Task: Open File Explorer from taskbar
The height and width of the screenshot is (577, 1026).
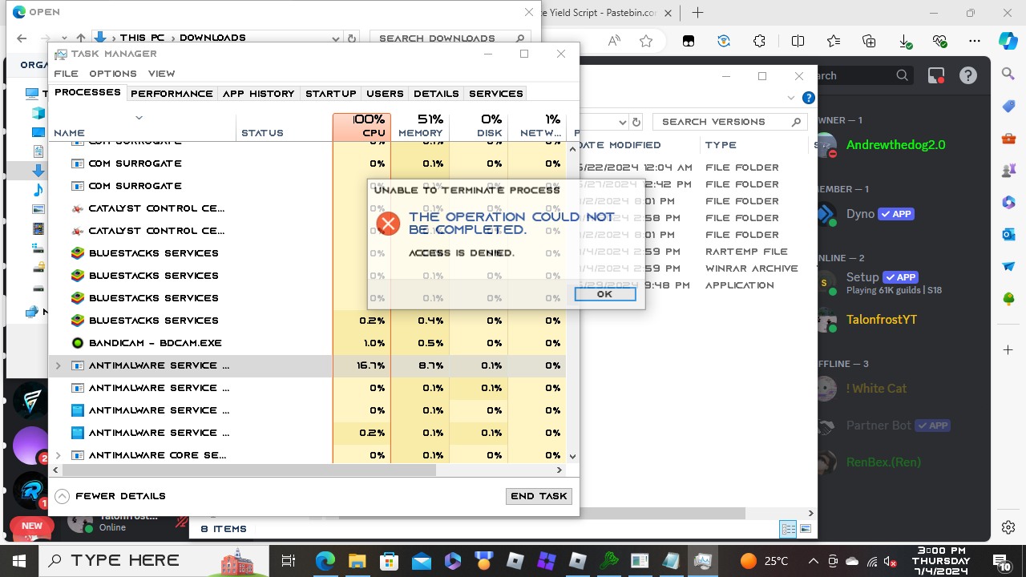Action: point(357,560)
